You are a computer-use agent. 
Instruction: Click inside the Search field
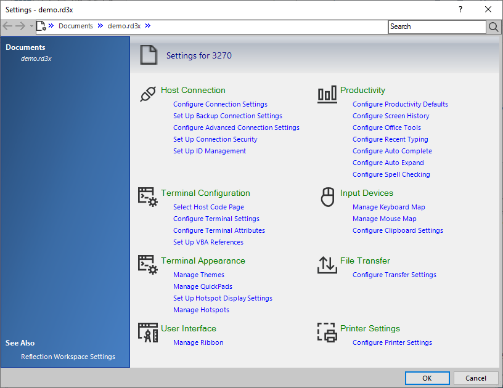(x=437, y=26)
